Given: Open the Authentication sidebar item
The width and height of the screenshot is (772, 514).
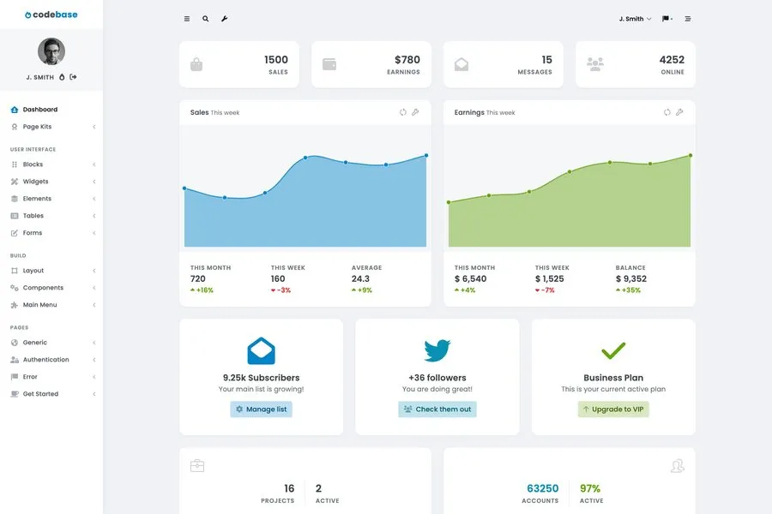Looking at the screenshot, I should [45, 360].
